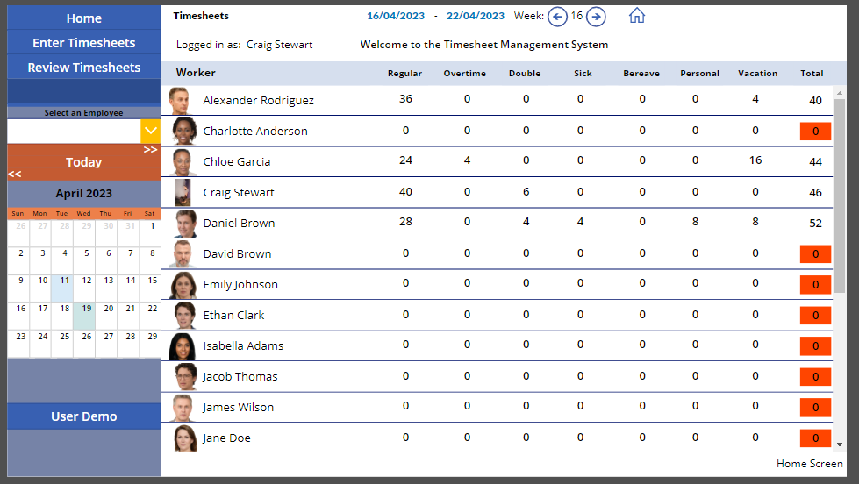Image resolution: width=859 pixels, height=484 pixels.
Task: Click Chloe Garcia's vacation value 16
Action: pos(755,160)
